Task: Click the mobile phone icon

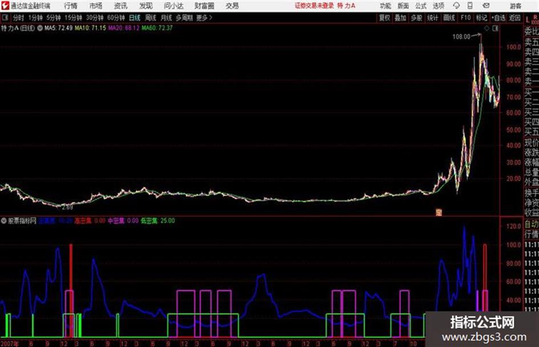Action: [470, 6]
